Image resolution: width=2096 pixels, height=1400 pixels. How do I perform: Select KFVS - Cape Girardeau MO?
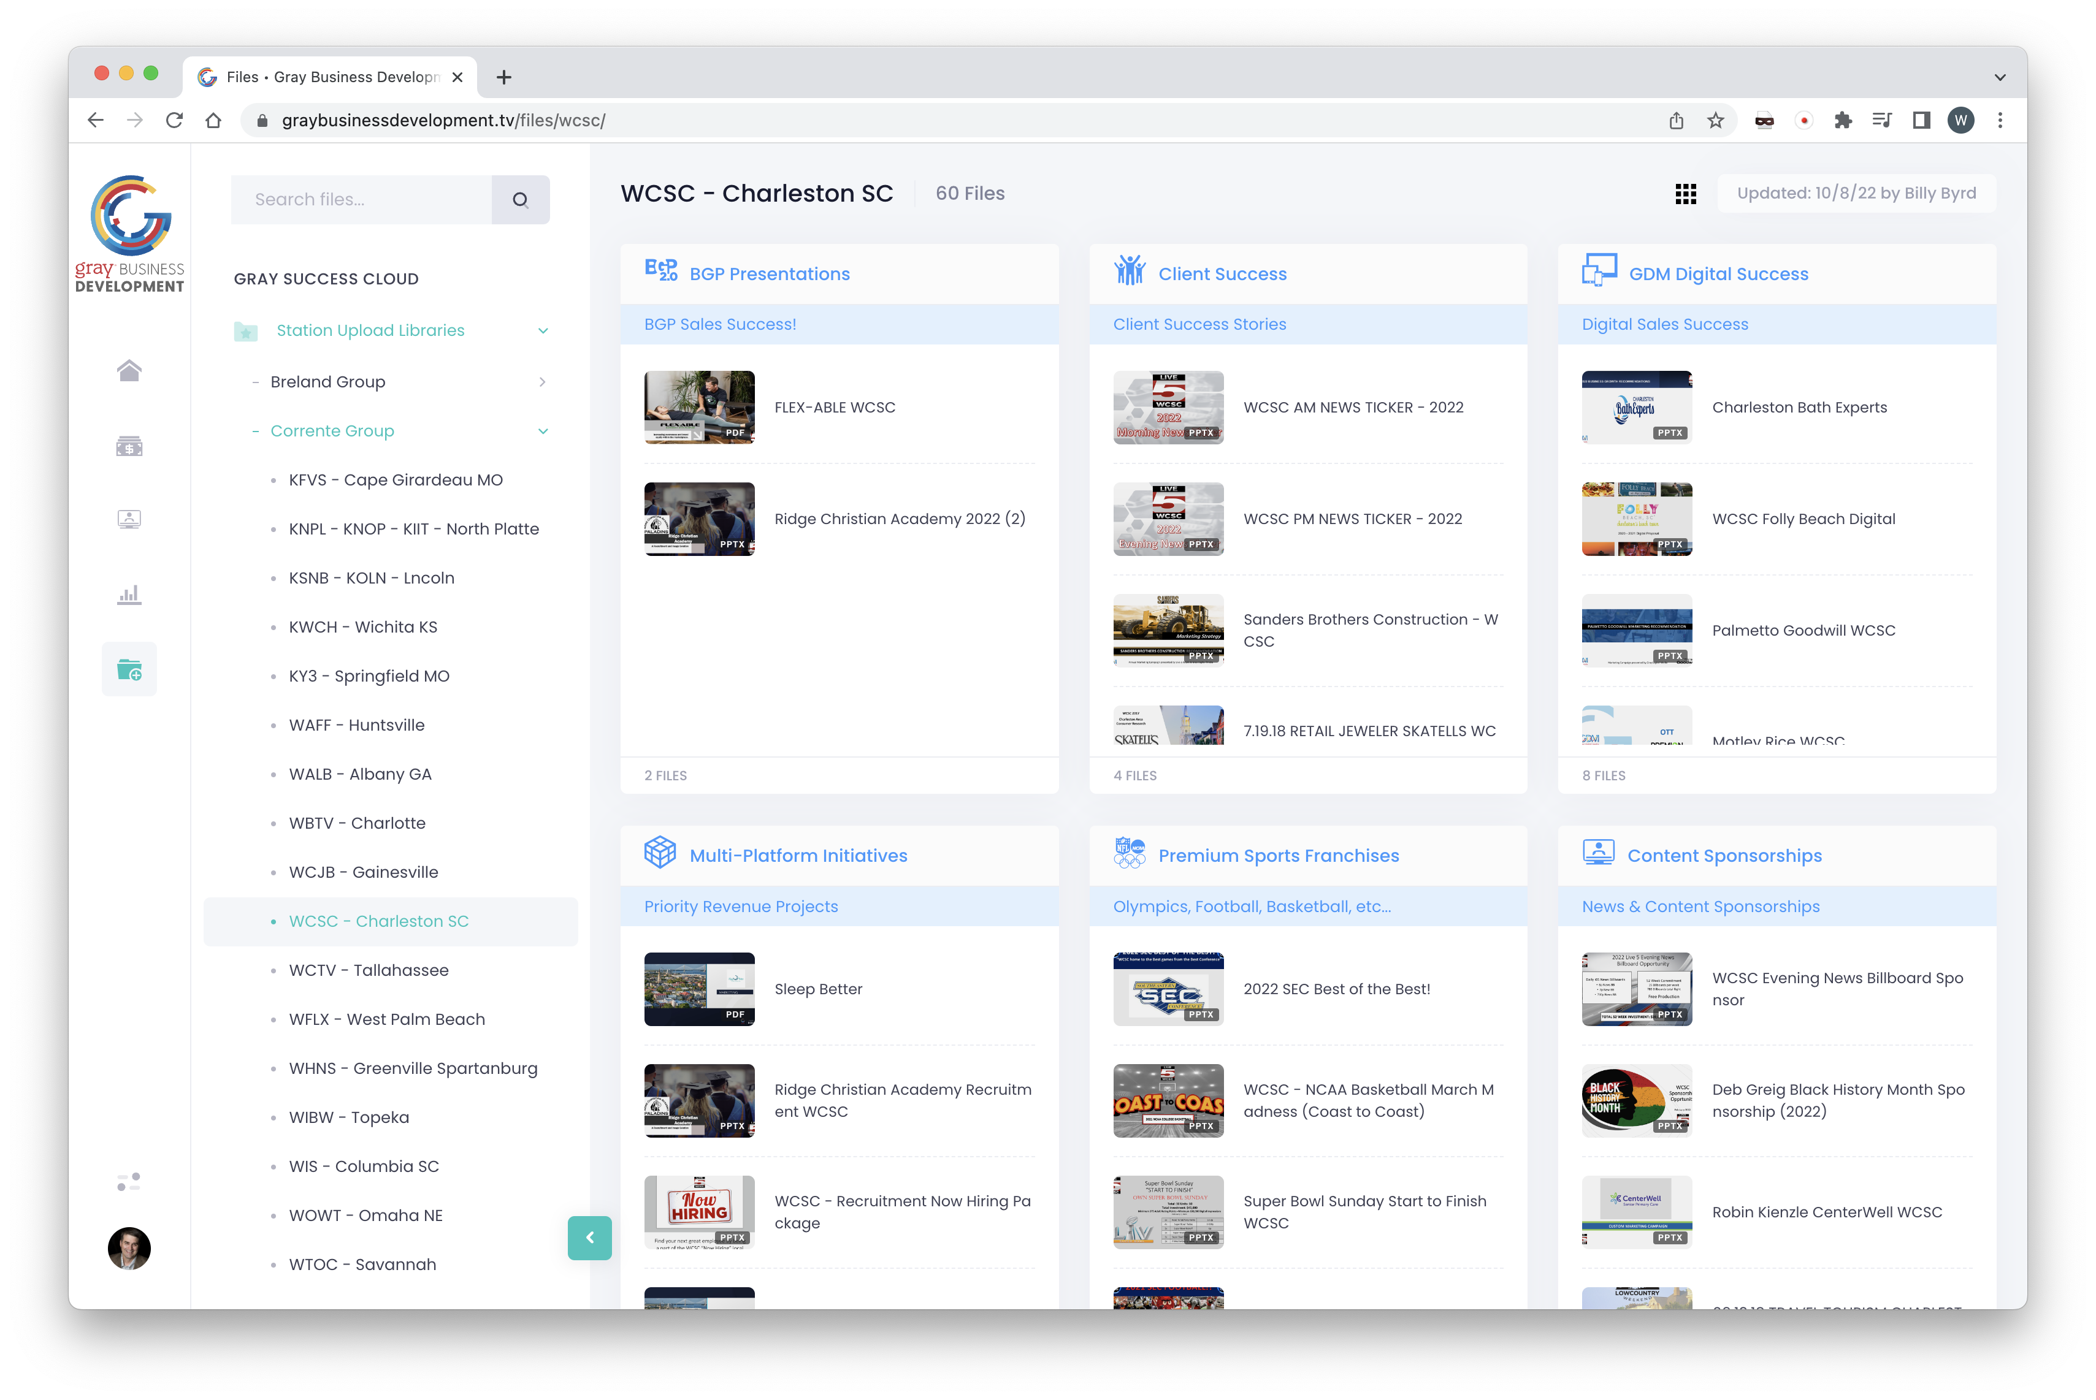pos(396,481)
